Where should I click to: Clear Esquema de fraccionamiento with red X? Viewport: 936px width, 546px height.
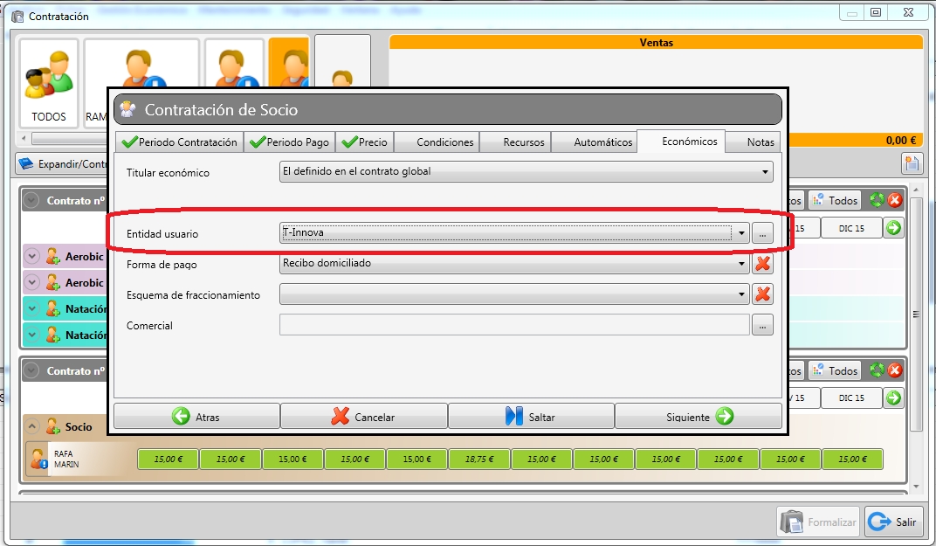762,294
